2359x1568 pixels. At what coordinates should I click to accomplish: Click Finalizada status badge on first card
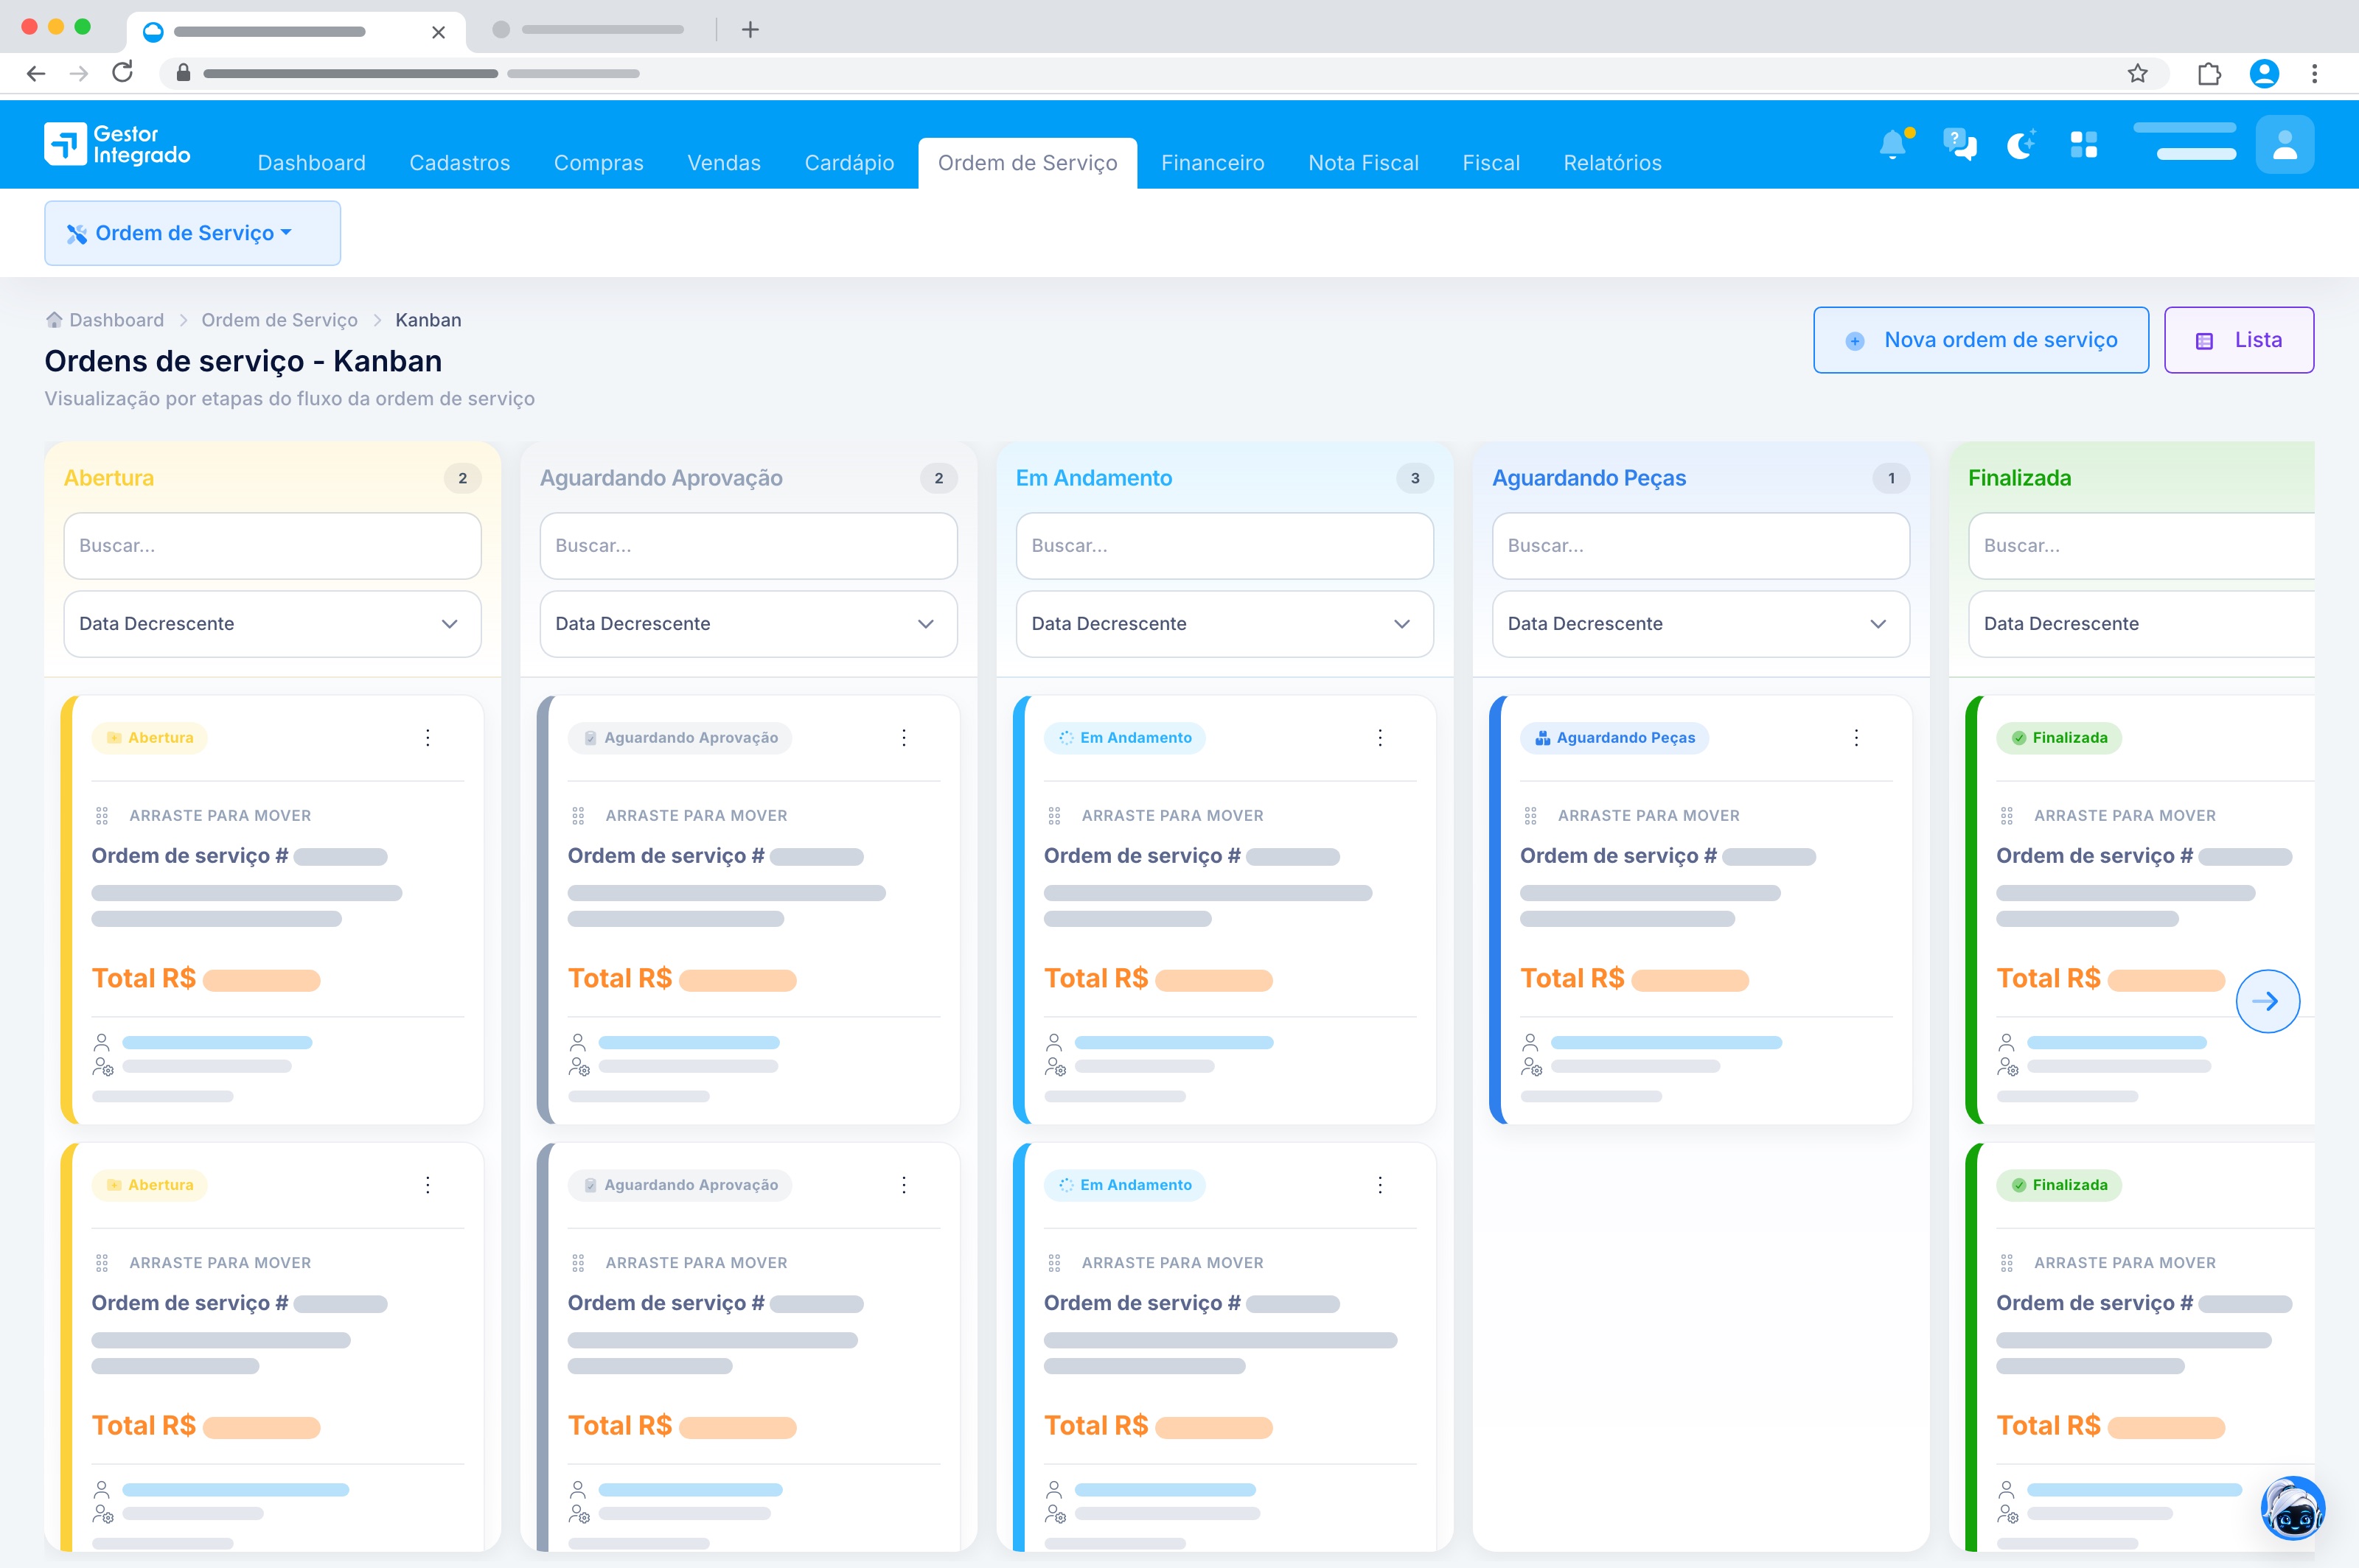(2059, 738)
